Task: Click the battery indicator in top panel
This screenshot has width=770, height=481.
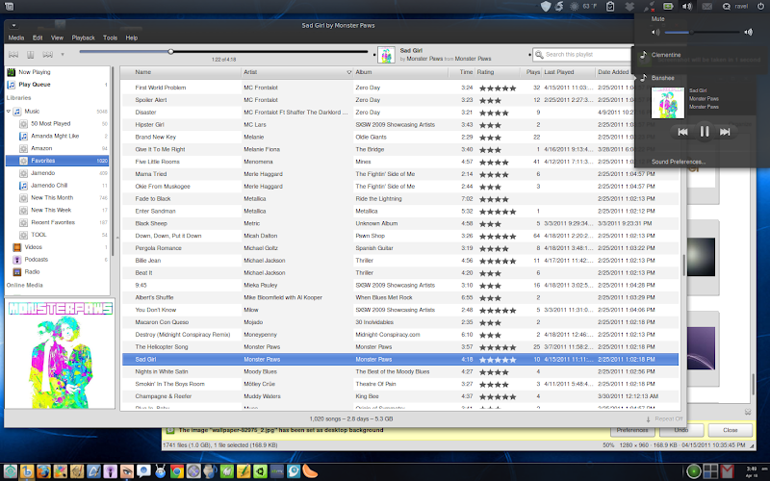Action: pyautogui.click(x=668, y=7)
